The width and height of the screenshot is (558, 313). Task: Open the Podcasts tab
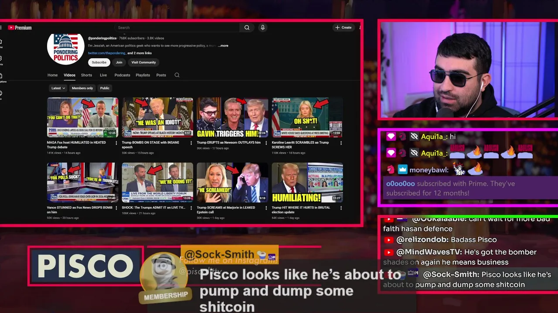tap(122, 75)
